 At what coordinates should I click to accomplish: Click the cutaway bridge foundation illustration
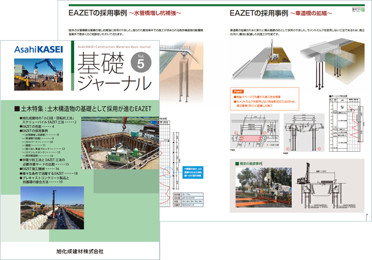[x=332, y=63]
